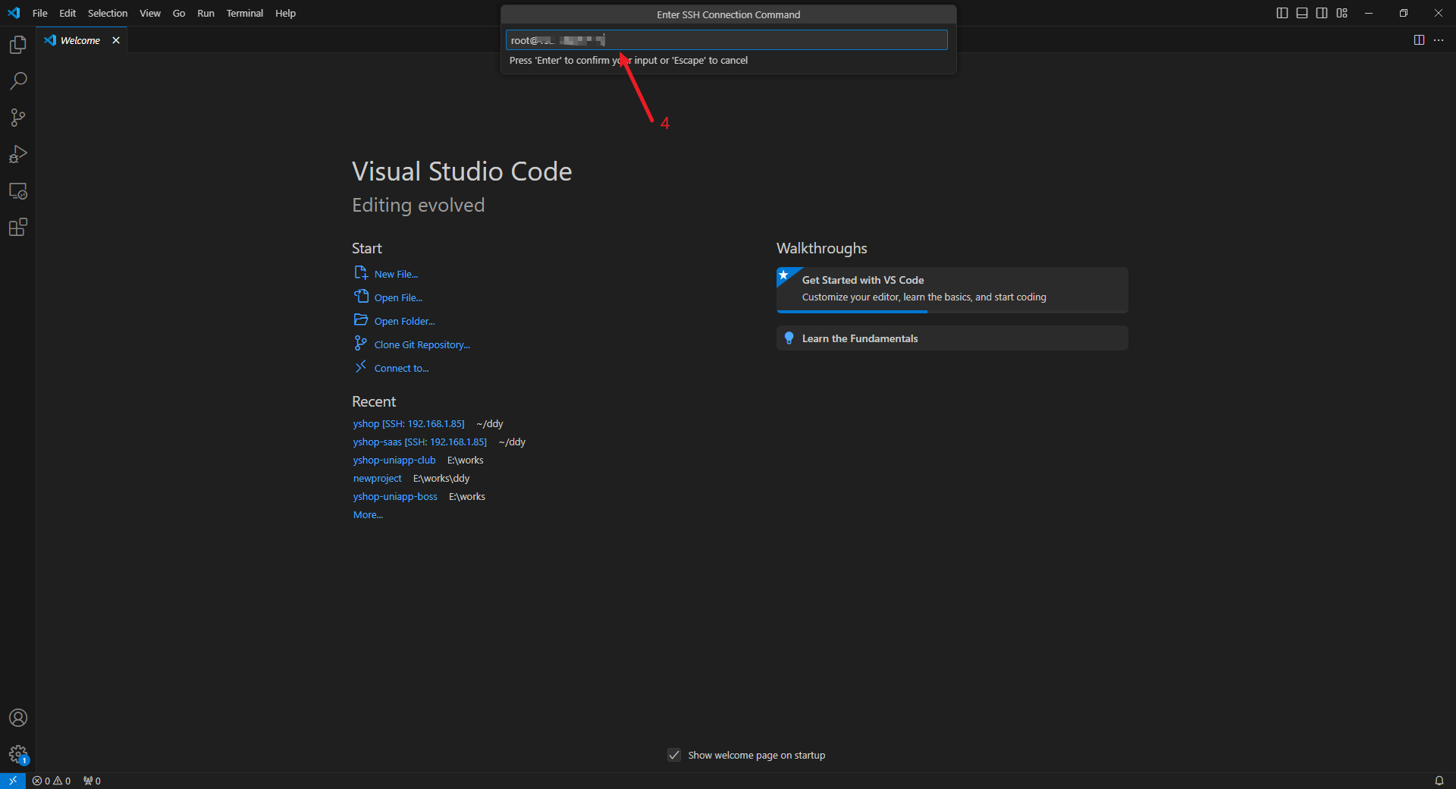The width and height of the screenshot is (1456, 789).
Task: Open the Run and Debug view
Action: (17, 154)
